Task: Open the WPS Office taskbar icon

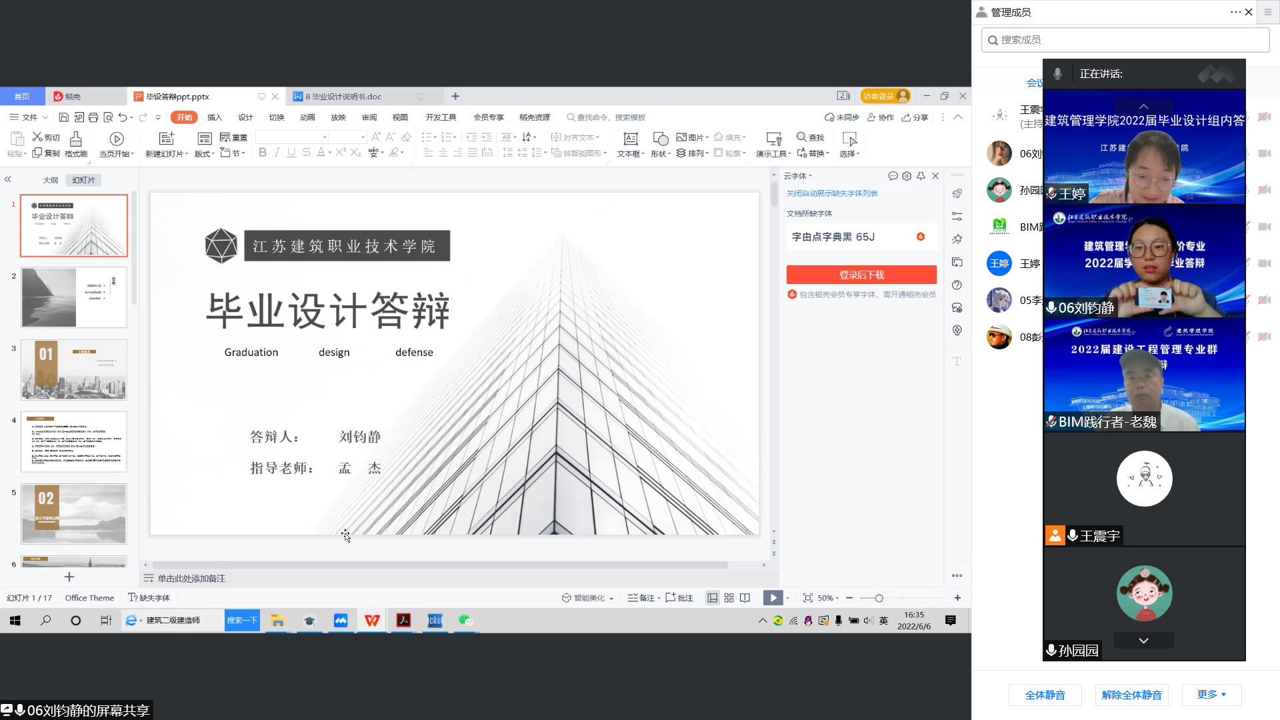Action: pos(372,621)
